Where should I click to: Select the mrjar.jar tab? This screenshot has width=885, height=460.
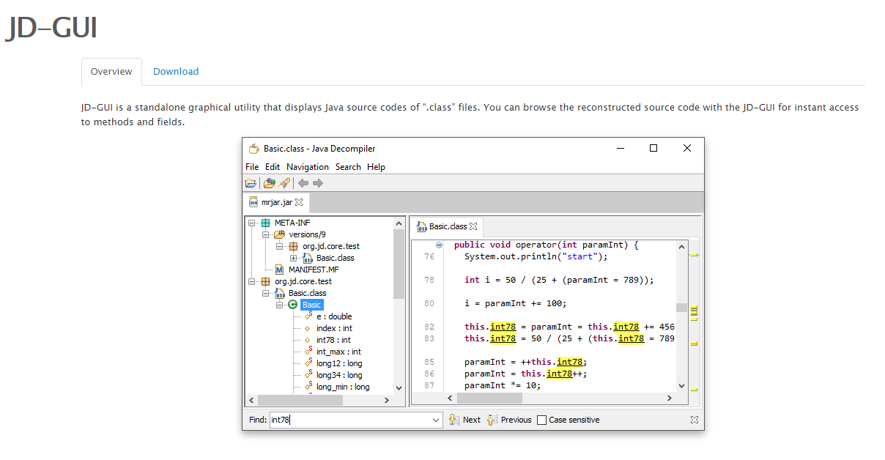[x=277, y=202]
